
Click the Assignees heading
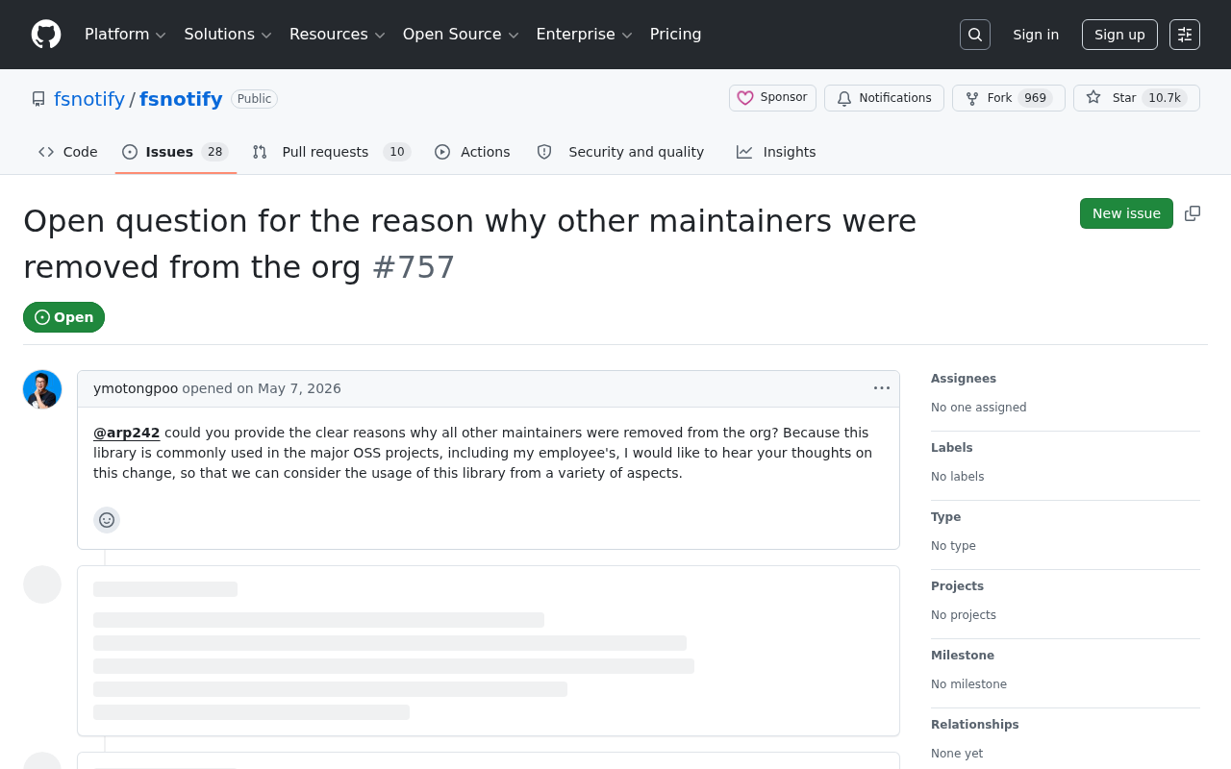tap(964, 379)
